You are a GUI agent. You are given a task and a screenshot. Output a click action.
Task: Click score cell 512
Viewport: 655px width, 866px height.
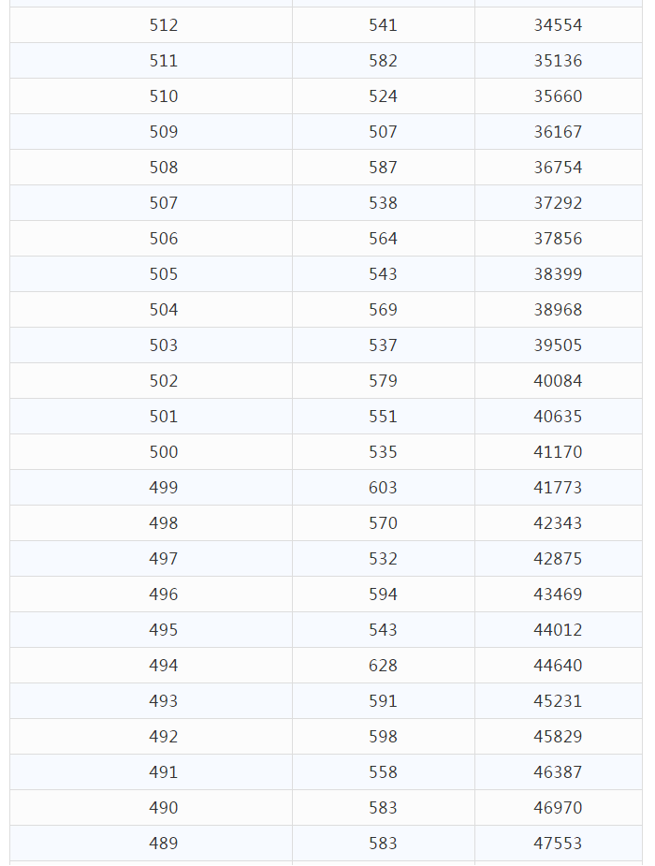tap(164, 25)
